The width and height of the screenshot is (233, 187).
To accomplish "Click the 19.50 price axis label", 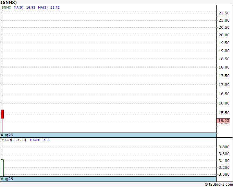I will 224,43.
